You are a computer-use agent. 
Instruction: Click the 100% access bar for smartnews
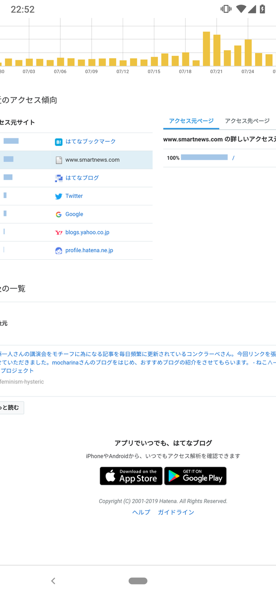[x=204, y=158]
